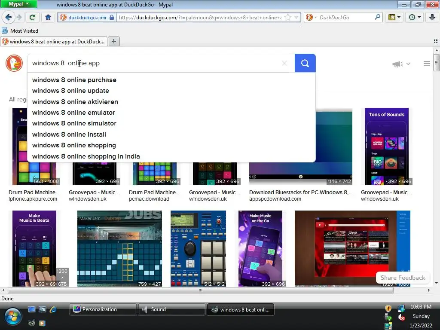This screenshot has width=440, height=330.
Task: Open the Make Music & Beats thumbnail
Action: (34, 248)
